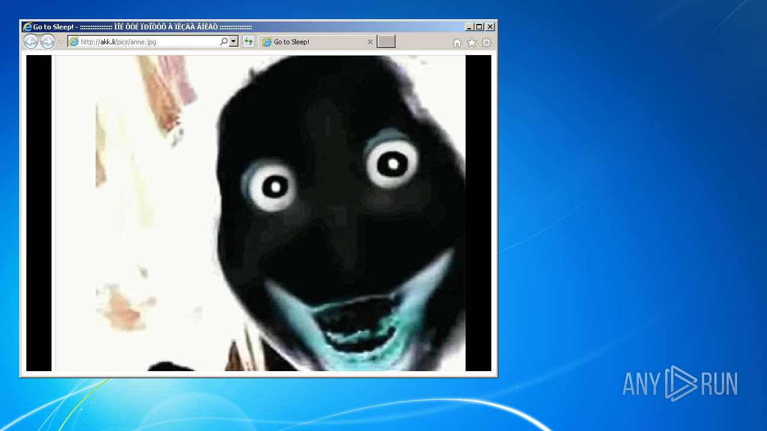Open a new tab button

(x=386, y=42)
